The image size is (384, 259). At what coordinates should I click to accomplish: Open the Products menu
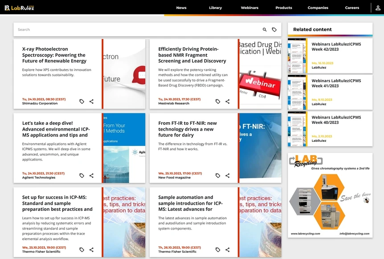[x=284, y=8]
